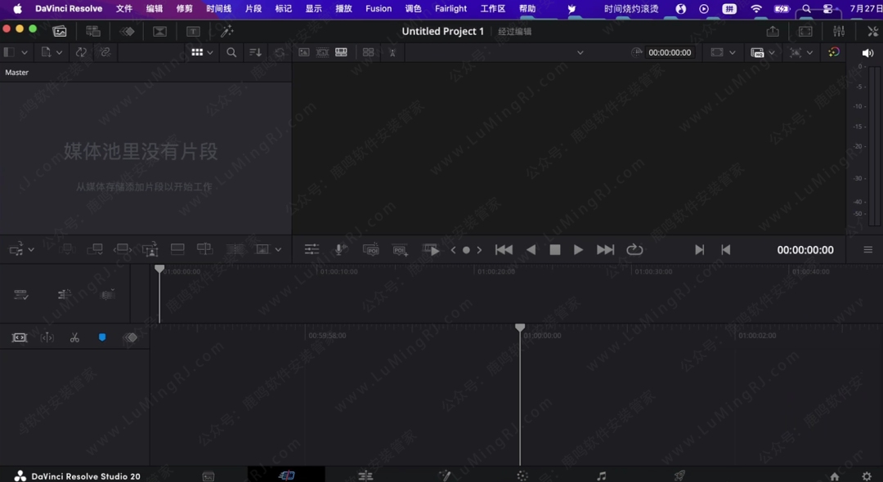This screenshot has height=482, width=883.
Task: Click the viewer timecode field 00:00:00:00
Action: click(669, 52)
